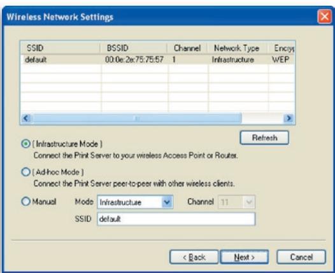Select the Ad-hoc Mode radio button
The image size is (335, 273).
25,172
